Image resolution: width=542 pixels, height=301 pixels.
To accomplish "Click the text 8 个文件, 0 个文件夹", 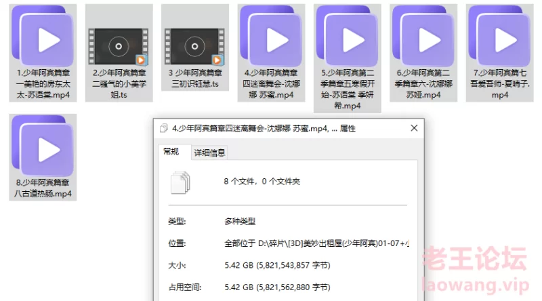I will click(x=262, y=181).
